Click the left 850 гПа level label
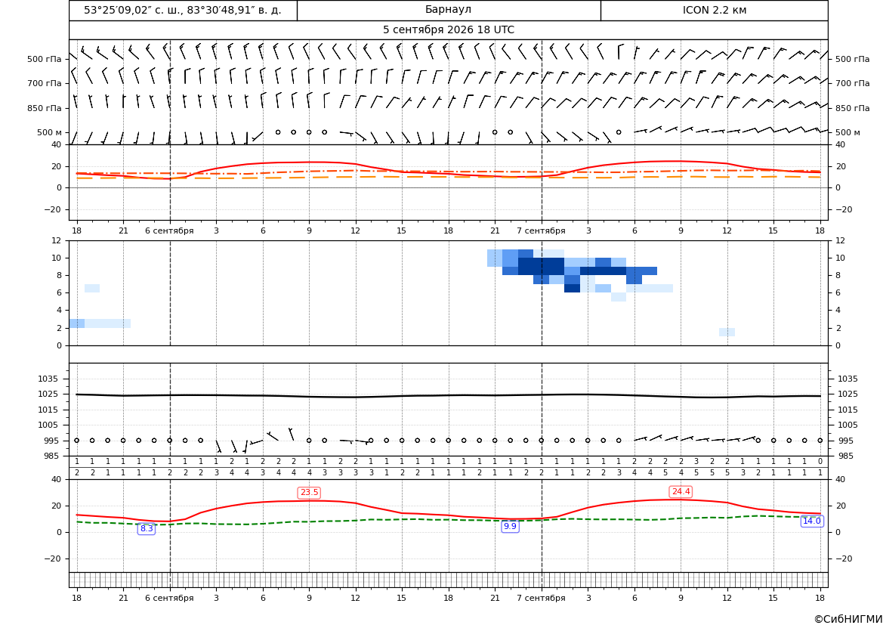 point(45,108)
